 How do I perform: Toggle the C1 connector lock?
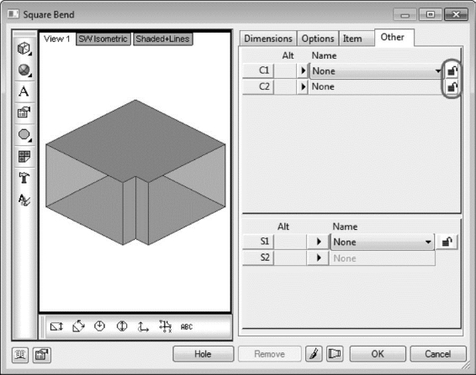pyautogui.click(x=452, y=71)
